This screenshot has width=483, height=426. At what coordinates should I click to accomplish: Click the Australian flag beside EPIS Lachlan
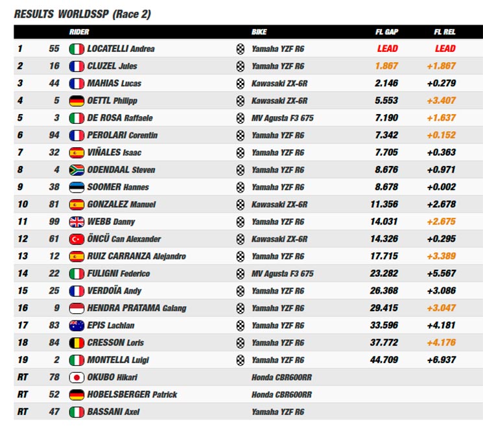(x=77, y=325)
